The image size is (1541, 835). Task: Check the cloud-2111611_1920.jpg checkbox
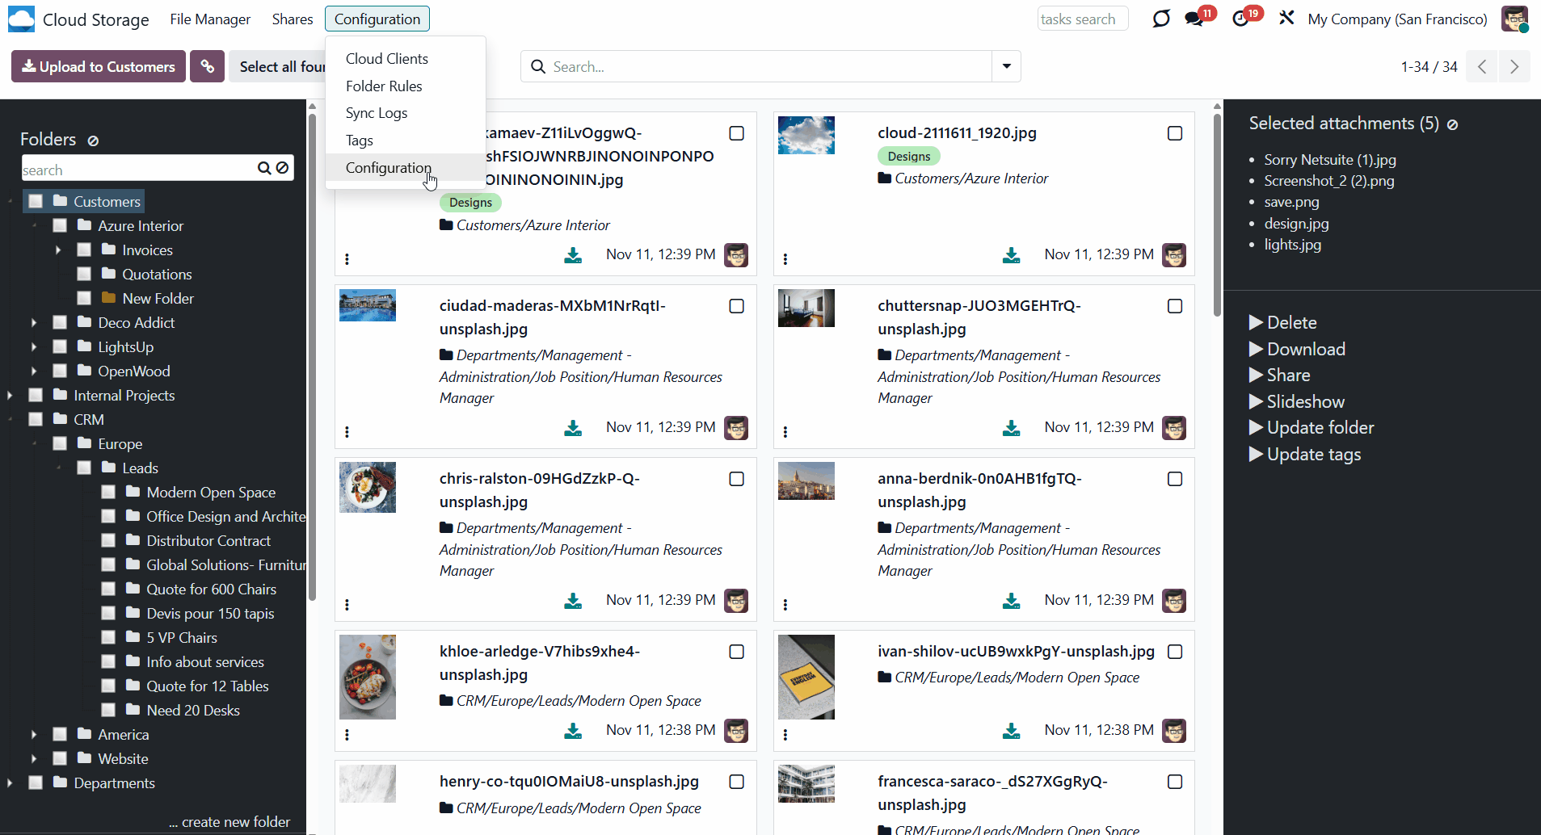(x=1175, y=133)
